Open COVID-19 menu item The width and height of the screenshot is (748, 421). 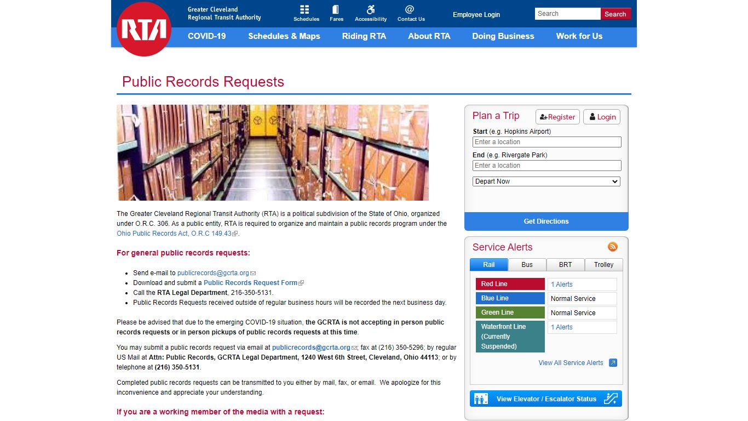point(207,36)
